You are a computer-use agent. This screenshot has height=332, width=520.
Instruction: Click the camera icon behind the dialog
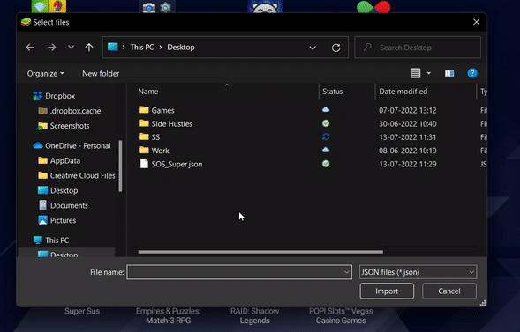pyautogui.click(x=149, y=7)
